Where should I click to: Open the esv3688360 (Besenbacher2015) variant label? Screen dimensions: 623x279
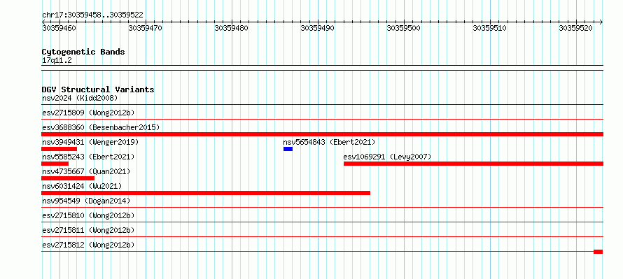click(101, 127)
